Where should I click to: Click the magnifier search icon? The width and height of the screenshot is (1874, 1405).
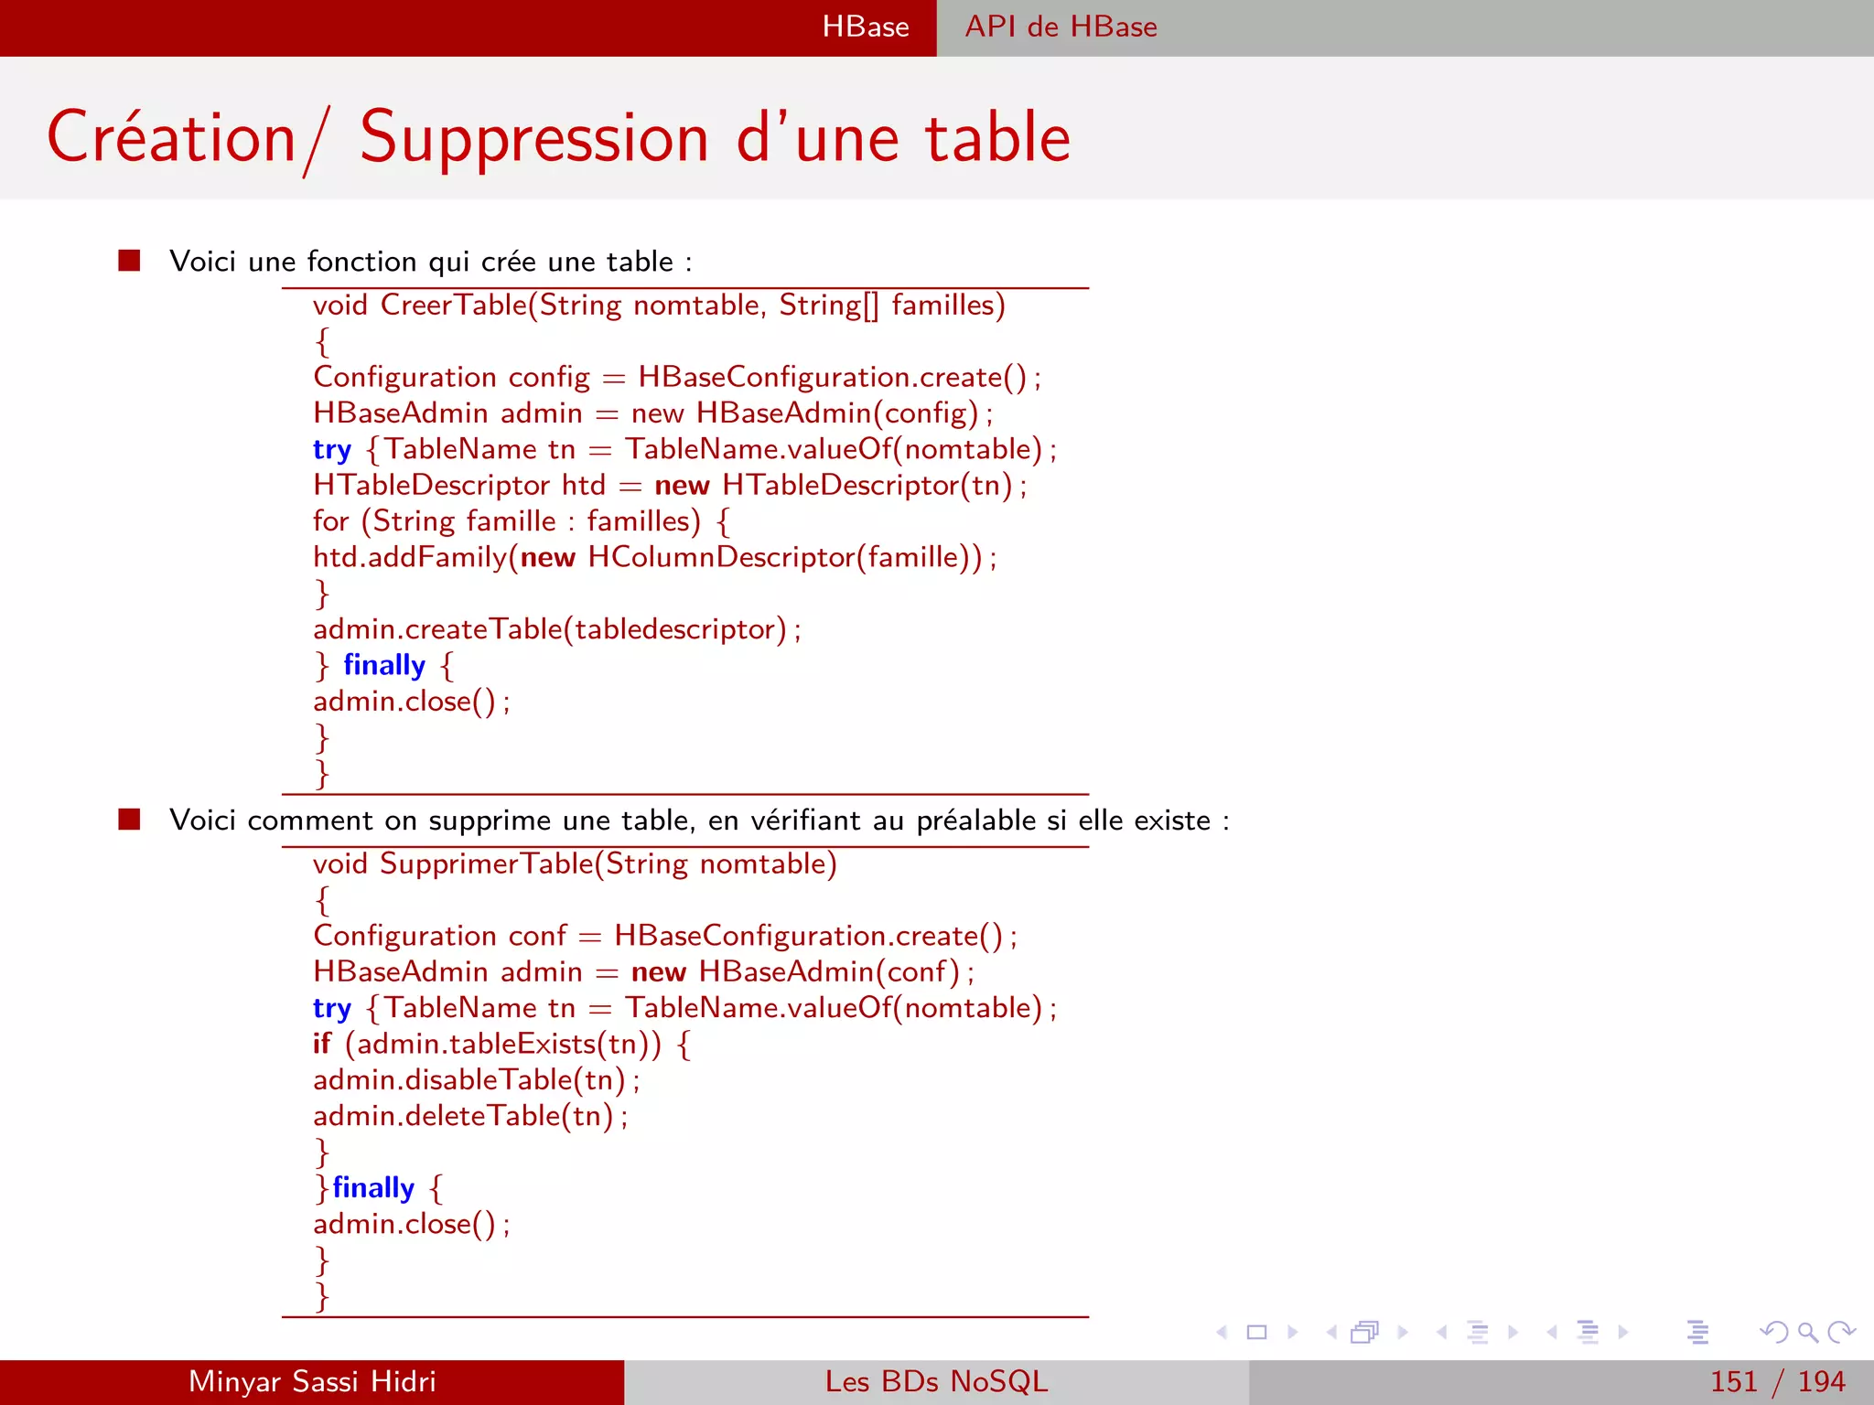coord(1808,1333)
